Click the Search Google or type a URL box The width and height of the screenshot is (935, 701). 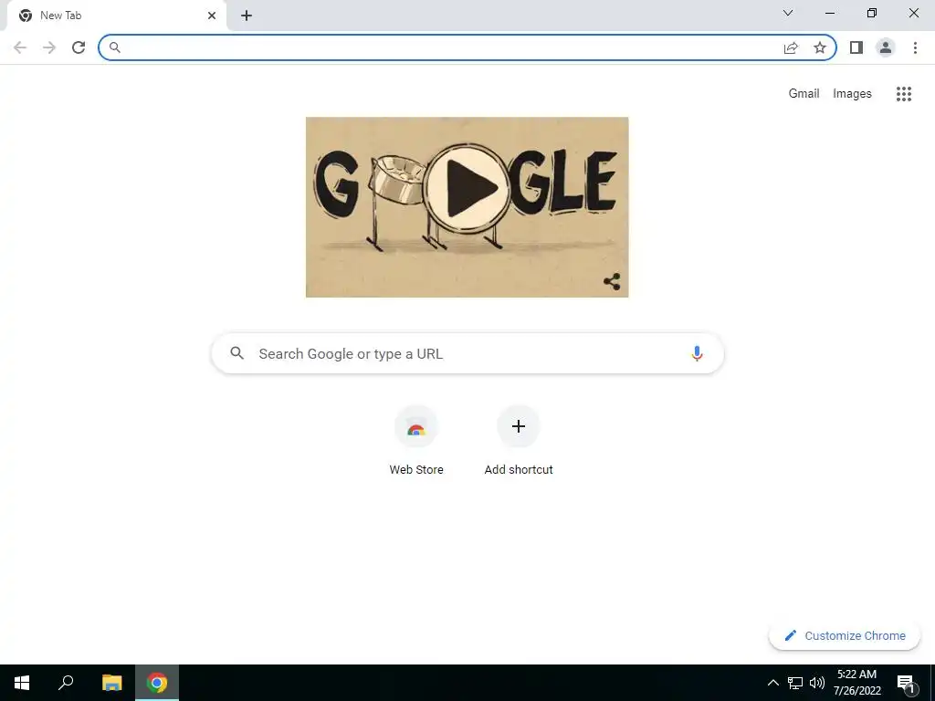[467, 353]
